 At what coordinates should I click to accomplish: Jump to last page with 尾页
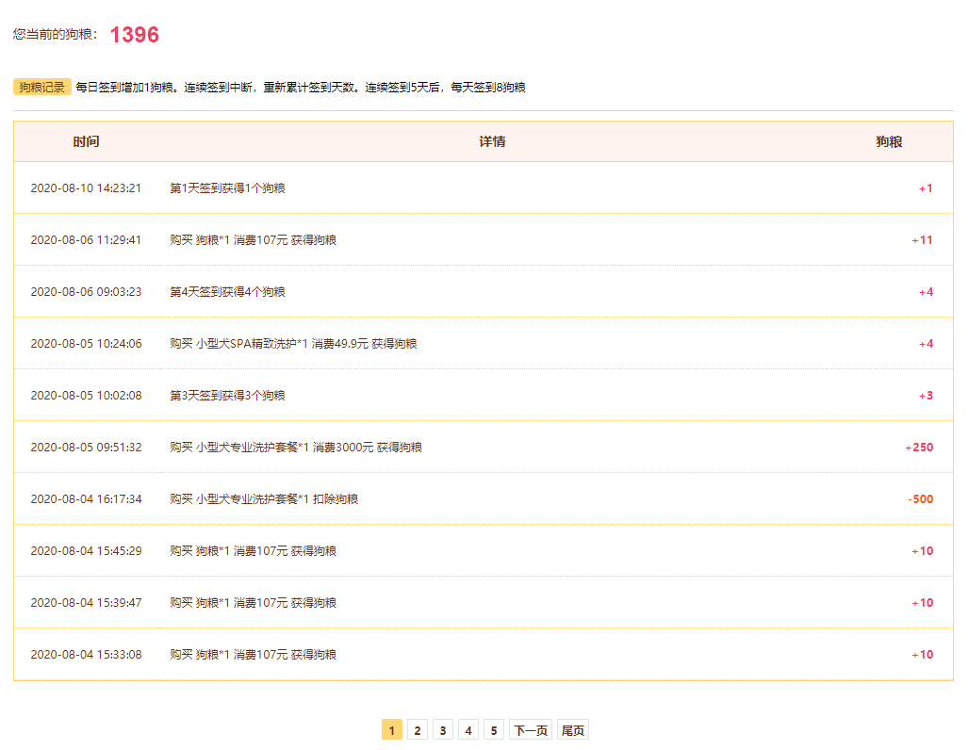pyautogui.click(x=573, y=729)
